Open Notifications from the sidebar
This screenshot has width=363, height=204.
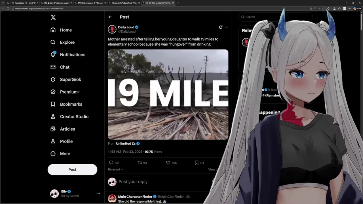tap(68, 55)
